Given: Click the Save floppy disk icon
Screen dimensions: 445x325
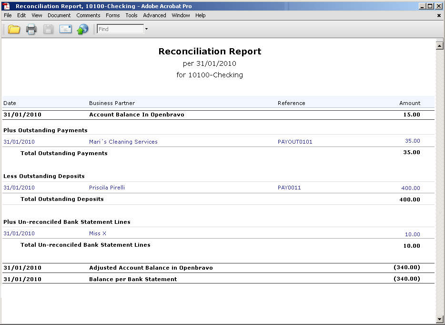Looking at the screenshot, I should (x=48, y=29).
